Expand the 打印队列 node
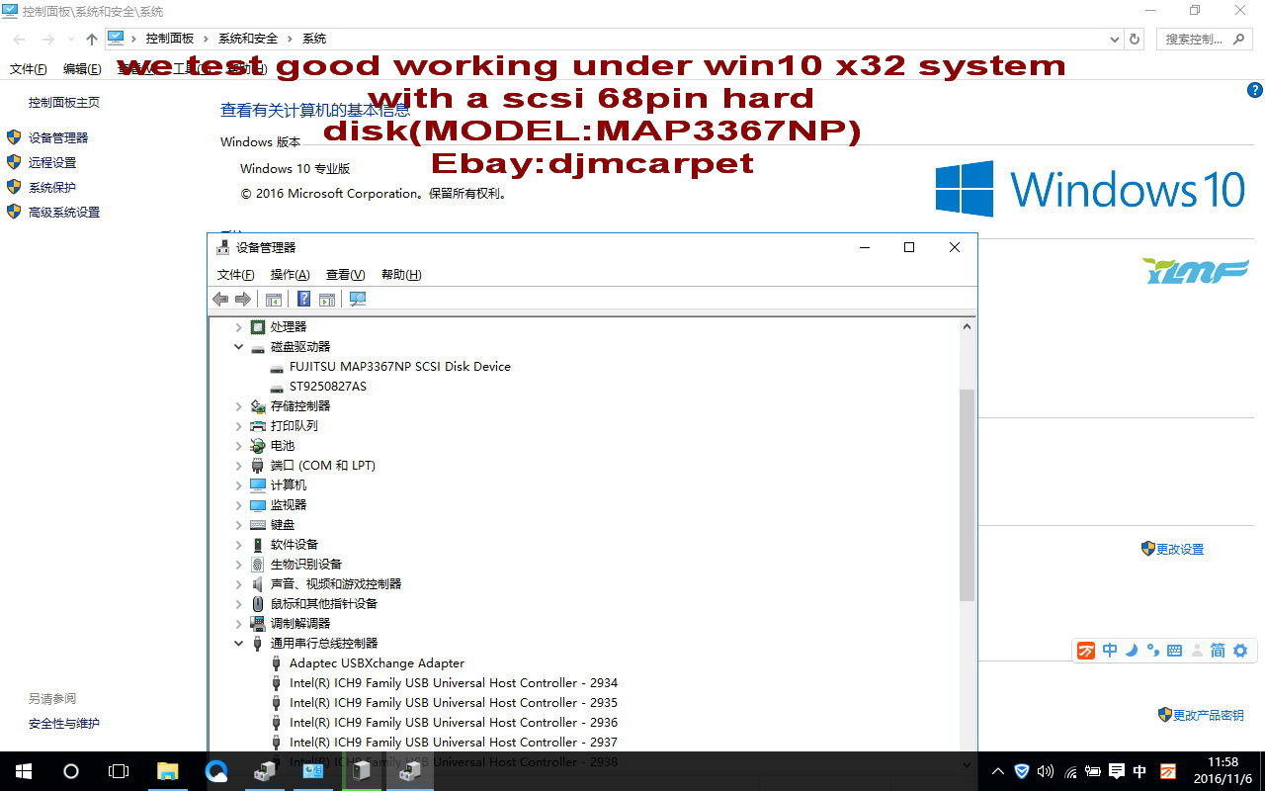Viewport: 1265px width, 791px height. coord(238,426)
